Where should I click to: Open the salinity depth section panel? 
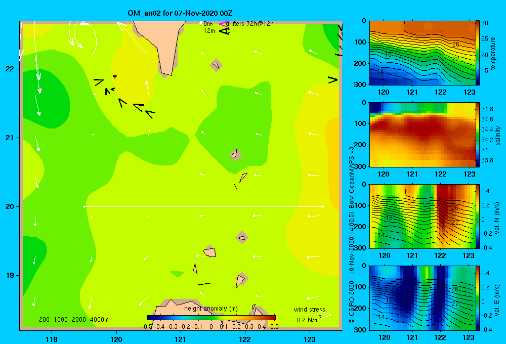[x=423, y=135]
